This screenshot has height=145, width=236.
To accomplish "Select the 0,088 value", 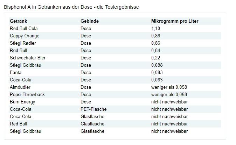I will 157,65.
